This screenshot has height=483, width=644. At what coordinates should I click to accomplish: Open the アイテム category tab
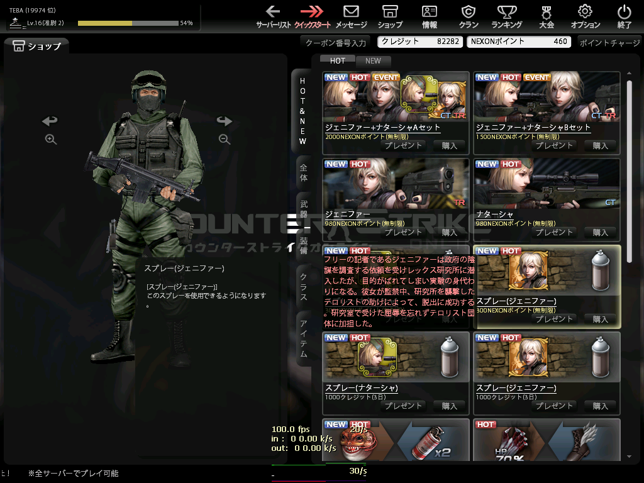pos(304,338)
